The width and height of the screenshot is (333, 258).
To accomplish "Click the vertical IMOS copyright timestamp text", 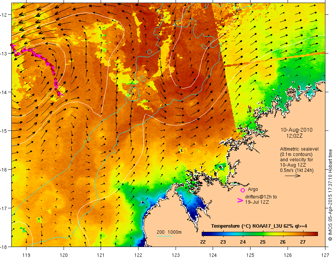I will click(330, 195).
